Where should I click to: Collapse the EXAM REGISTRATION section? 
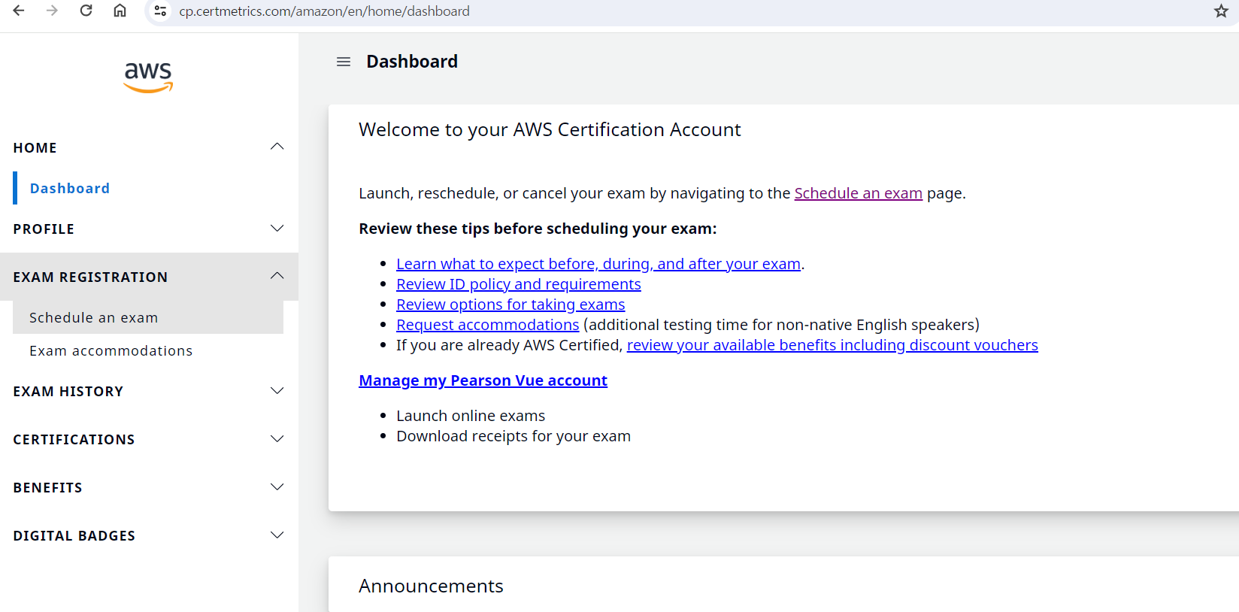tap(277, 276)
